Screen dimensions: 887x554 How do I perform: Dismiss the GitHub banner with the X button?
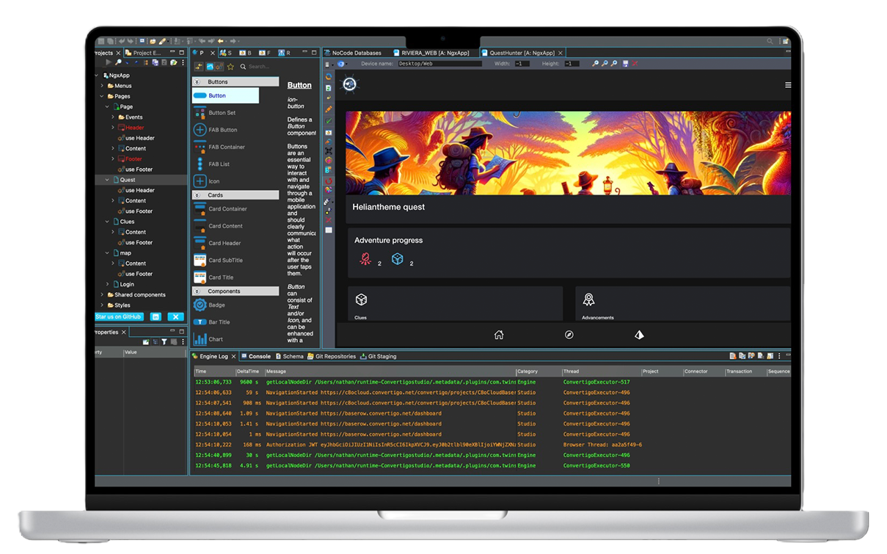click(175, 316)
